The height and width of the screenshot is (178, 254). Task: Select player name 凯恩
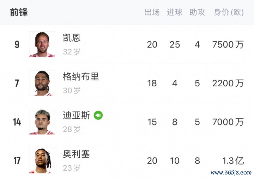pos(72,38)
